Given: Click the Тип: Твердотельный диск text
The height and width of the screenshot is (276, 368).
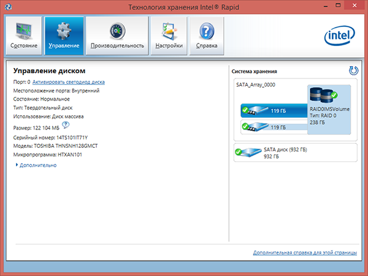Looking at the screenshot, I should click(x=43, y=108).
